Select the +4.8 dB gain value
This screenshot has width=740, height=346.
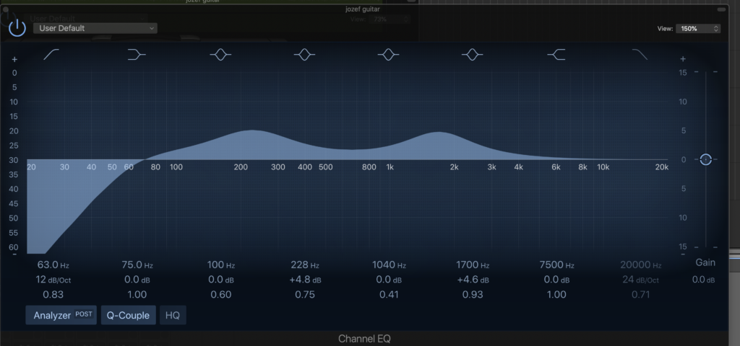point(305,280)
